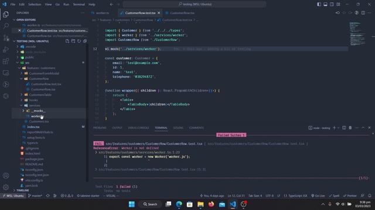Switch to the Problems panel tab

point(100,128)
